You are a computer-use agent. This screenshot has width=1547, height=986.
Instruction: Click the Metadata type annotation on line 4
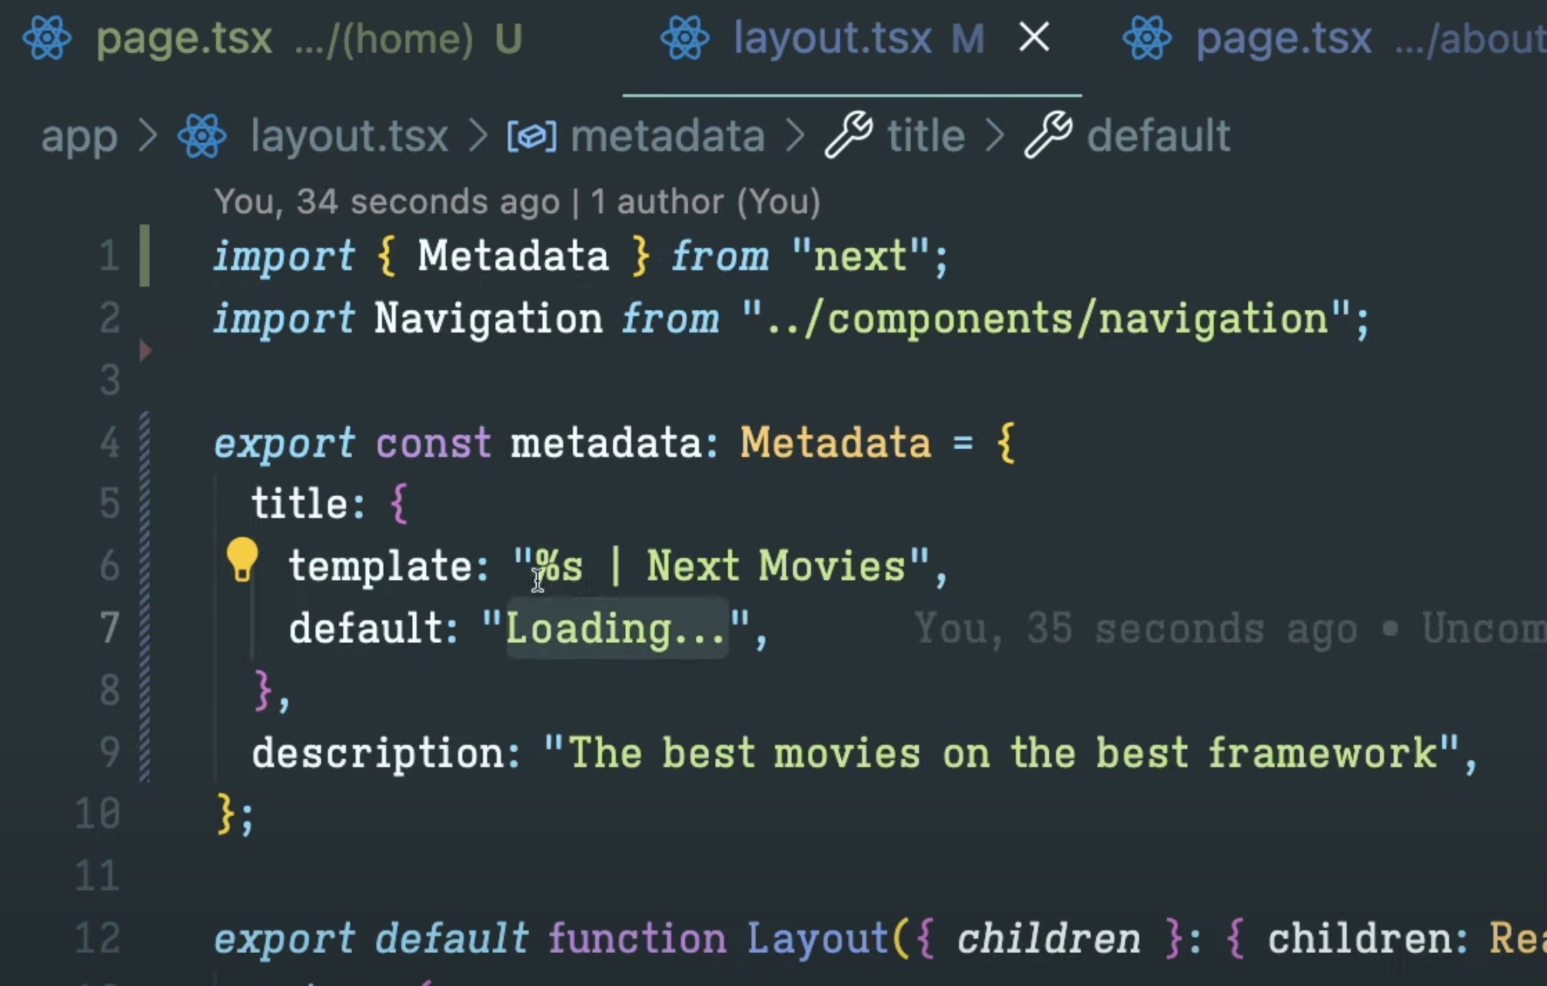click(x=835, y=443)
